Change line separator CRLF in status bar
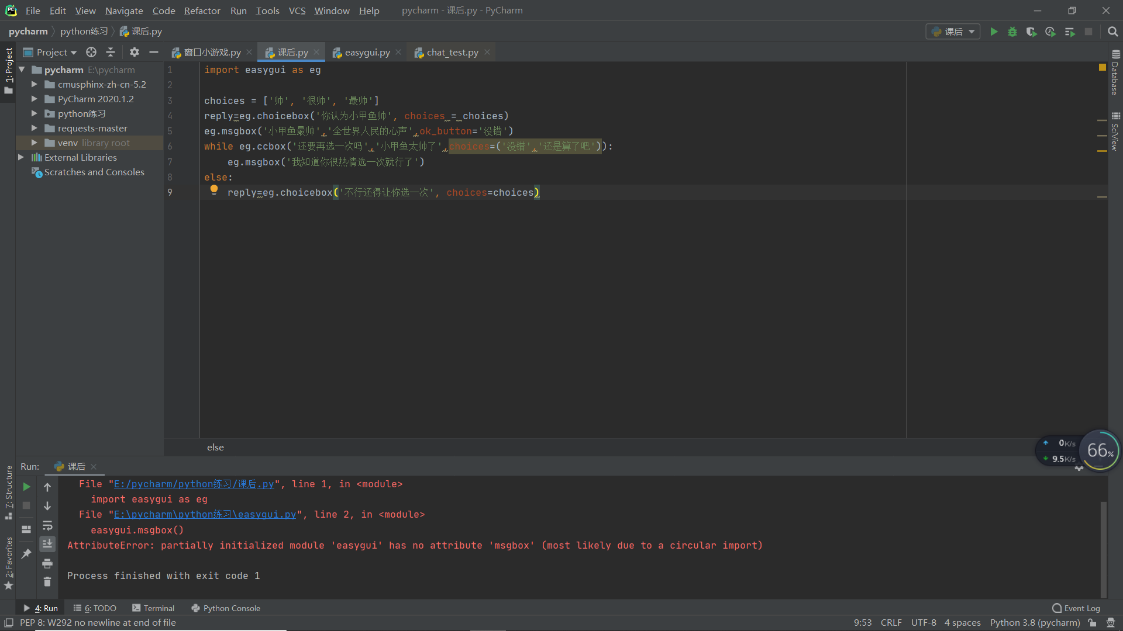The height and width of the screenshot is (631, 1123). coord(891,623)
